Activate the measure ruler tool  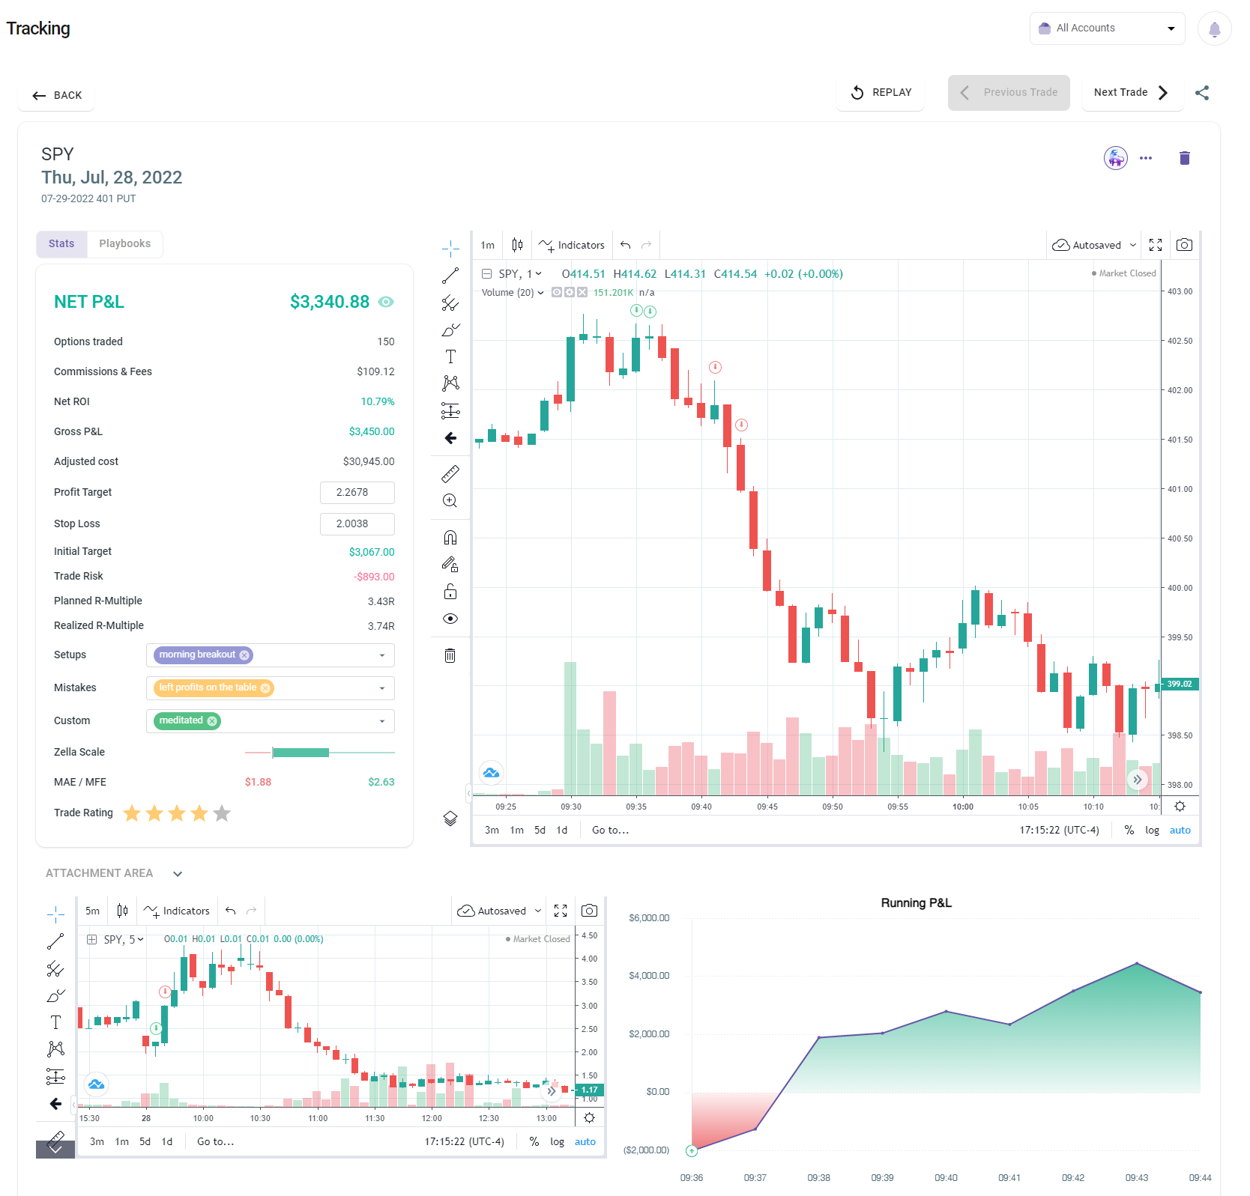pos(450,473)
